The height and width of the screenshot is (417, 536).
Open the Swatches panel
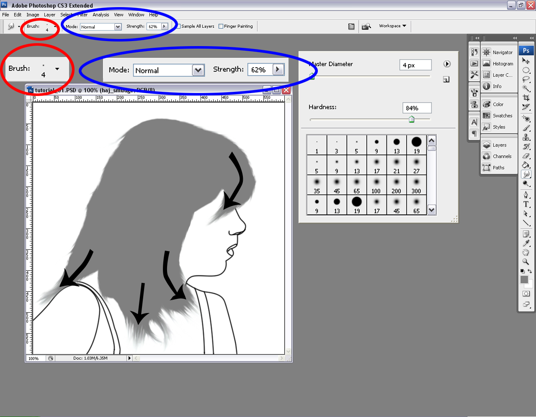[502, 116]
